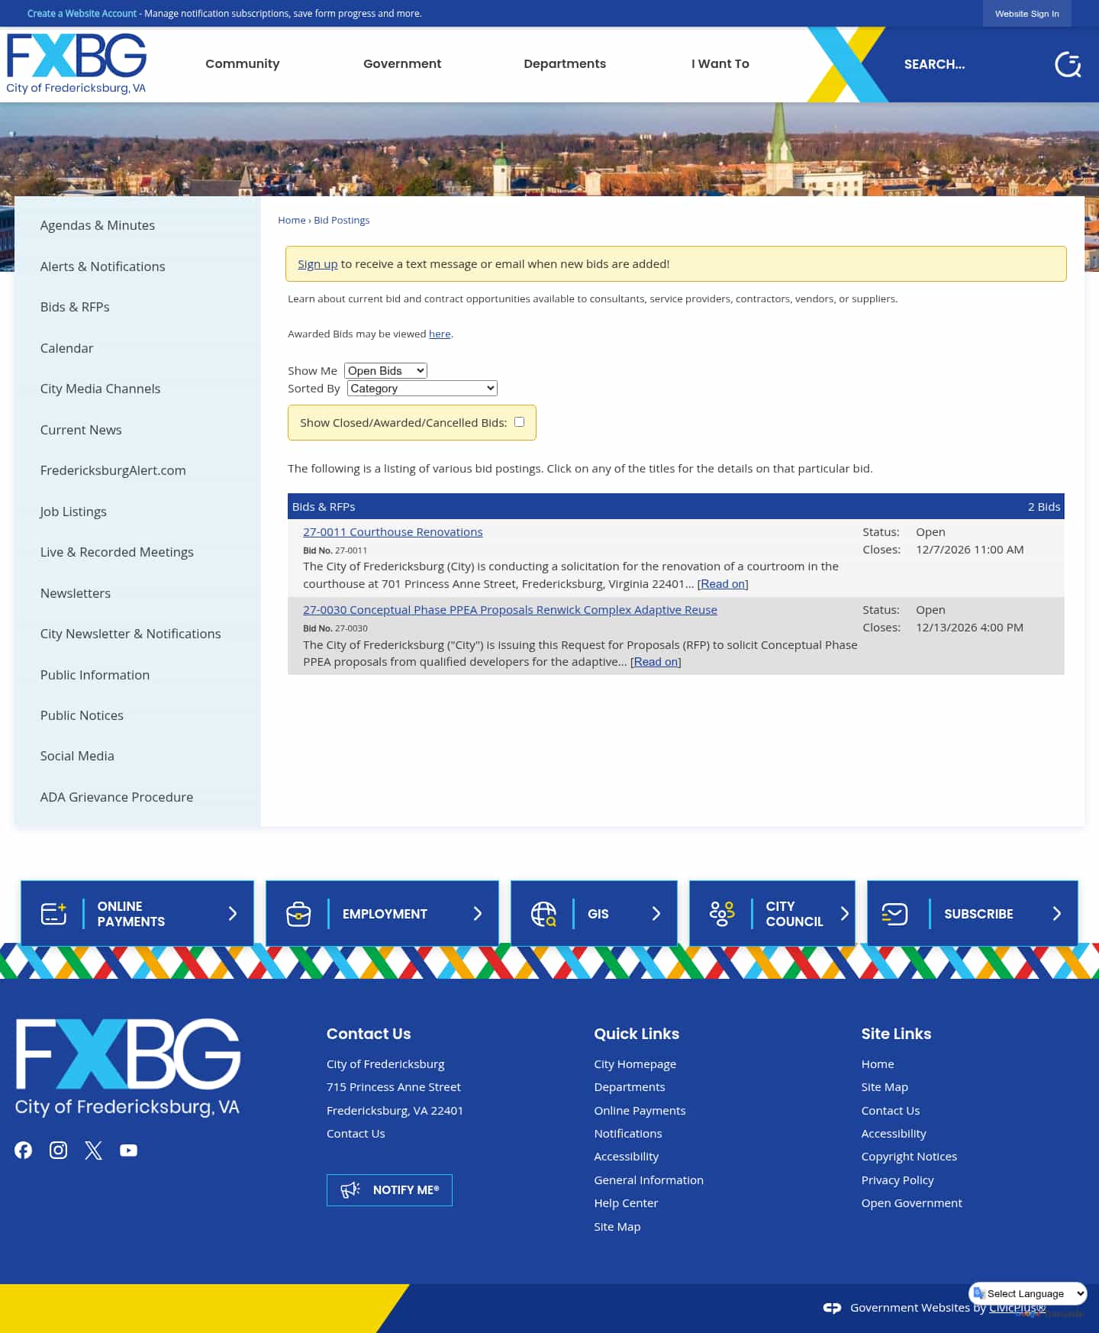Open the Select Language dropdown

click(x=1028, y=1293)
